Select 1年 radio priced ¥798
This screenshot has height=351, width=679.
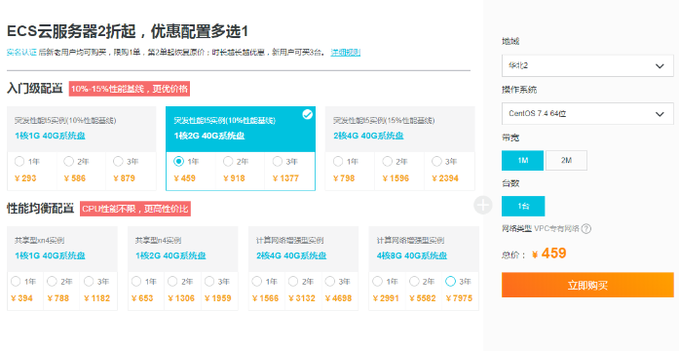[338, 162]
